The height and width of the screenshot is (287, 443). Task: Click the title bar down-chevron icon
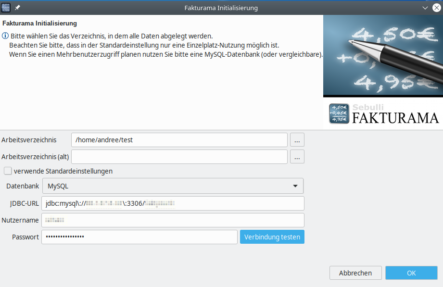pos(425,8)
